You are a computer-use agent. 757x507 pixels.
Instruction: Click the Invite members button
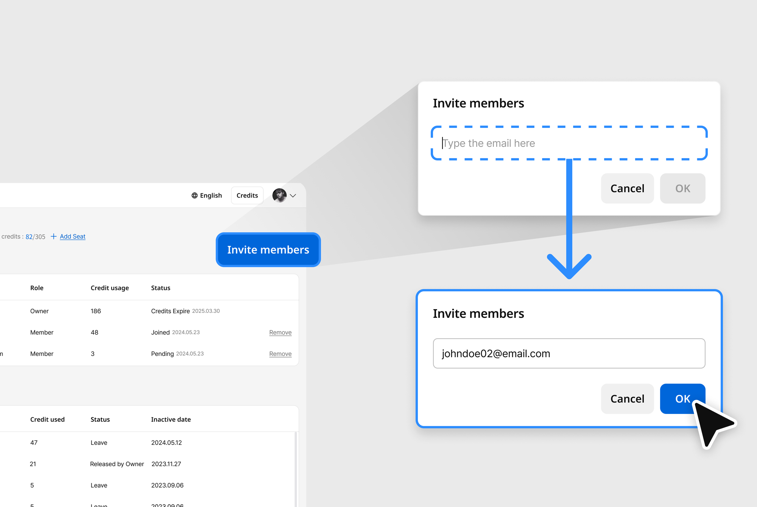point(268,250)
